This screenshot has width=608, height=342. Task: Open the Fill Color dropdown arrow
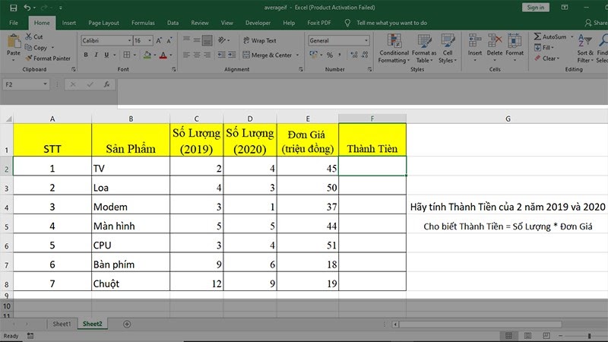(154, 55)
